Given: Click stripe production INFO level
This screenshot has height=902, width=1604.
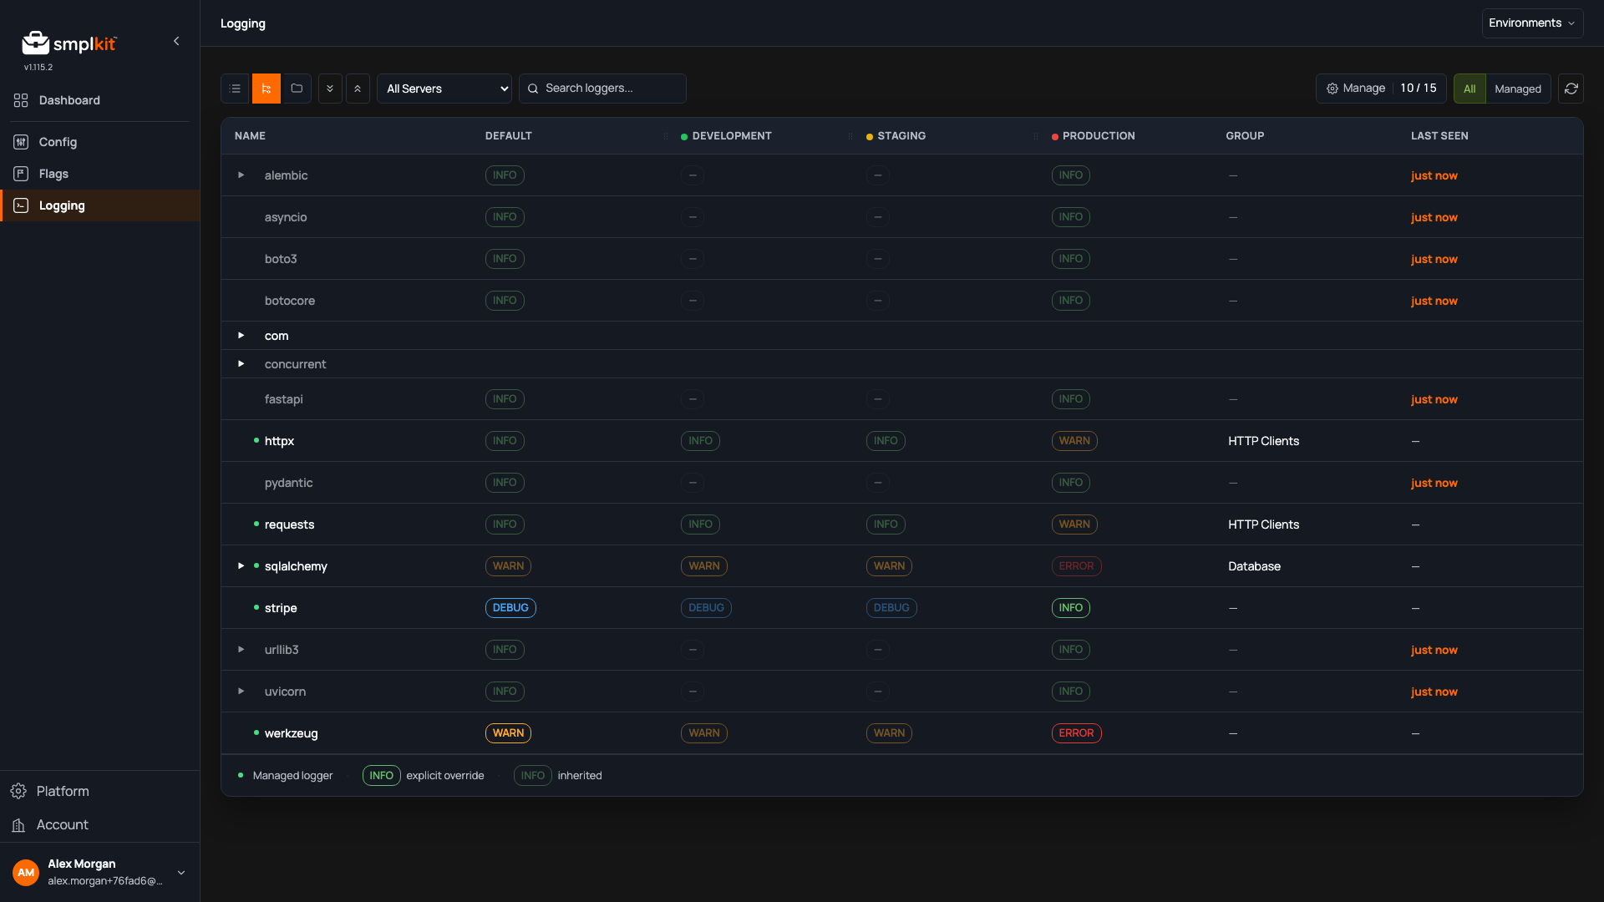Looking at the screenshot, I should tap(1070, 608).
